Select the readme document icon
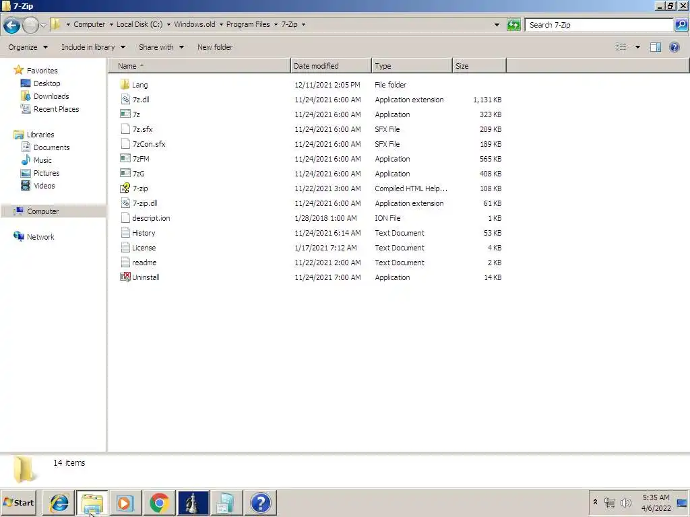The height and width of the screenshot is (517, 690). [x=125, y=263]
